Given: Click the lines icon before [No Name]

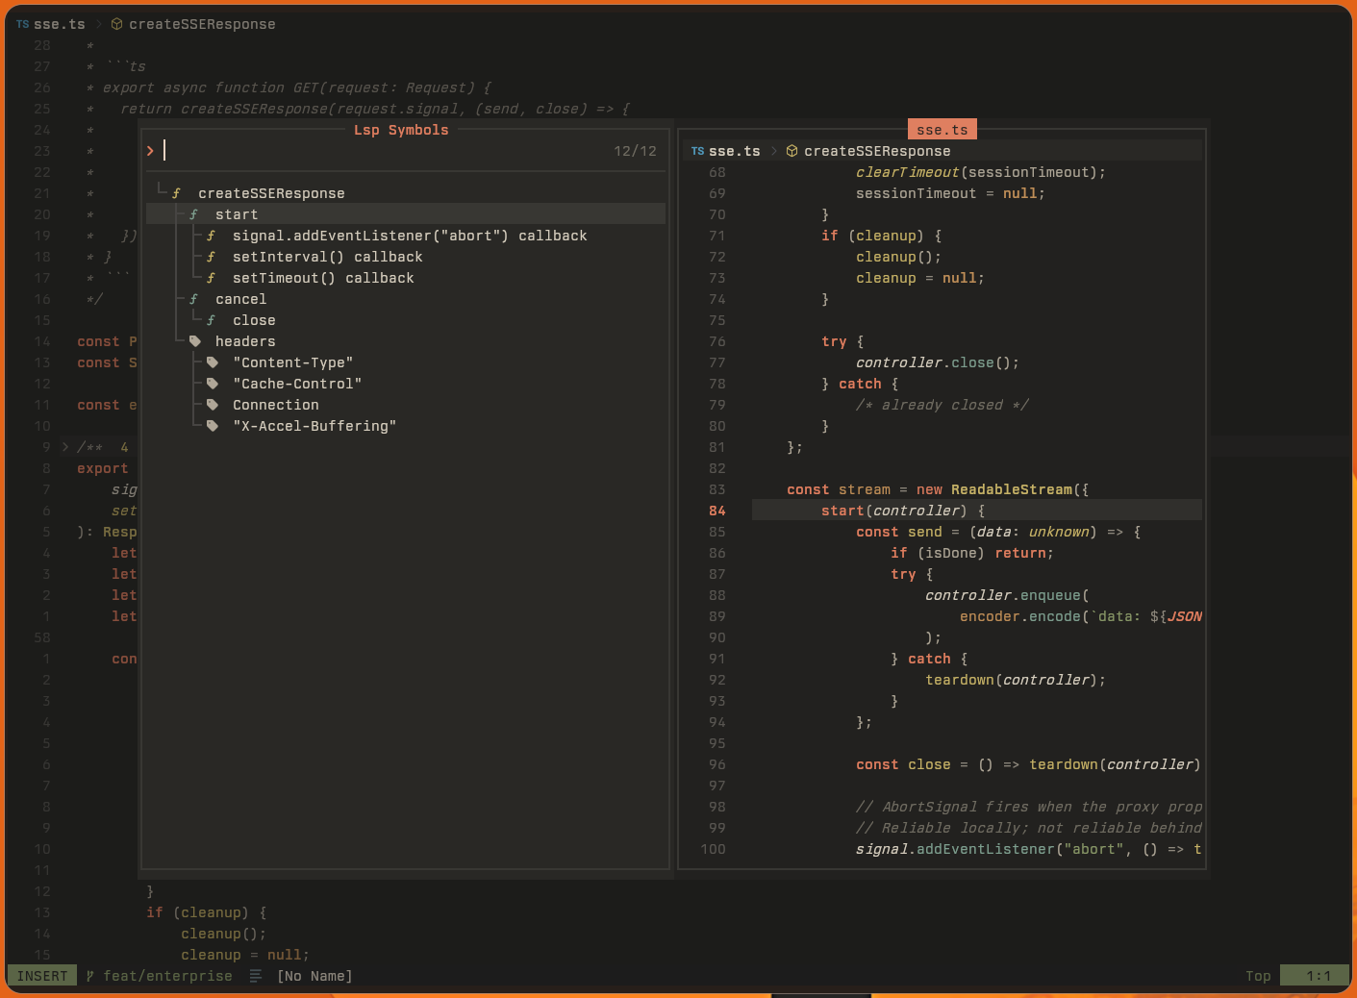Looking at the screenshot, I should tap(255, 976).
